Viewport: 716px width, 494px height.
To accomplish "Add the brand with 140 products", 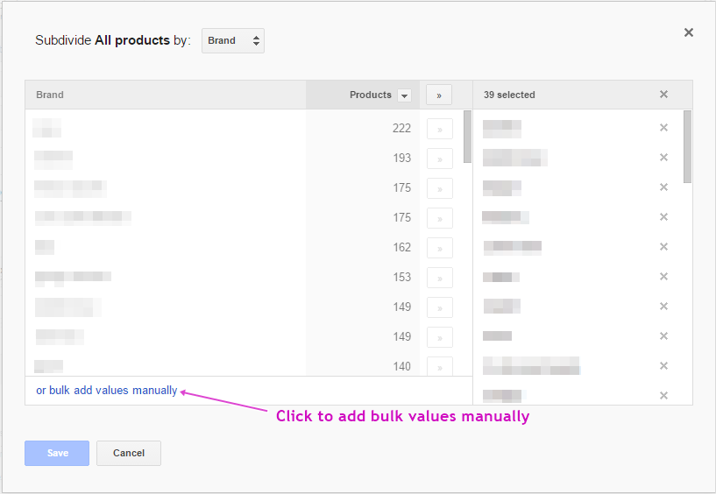I will tap(439, 366).
